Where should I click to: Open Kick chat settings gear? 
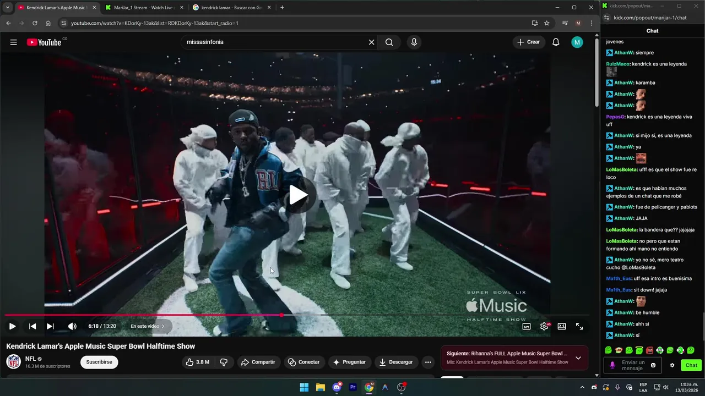[672, 365]
